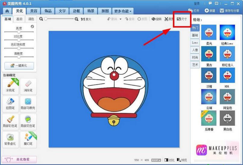Apply the 阿宝色 effect thumbnail

coord(227,97)
